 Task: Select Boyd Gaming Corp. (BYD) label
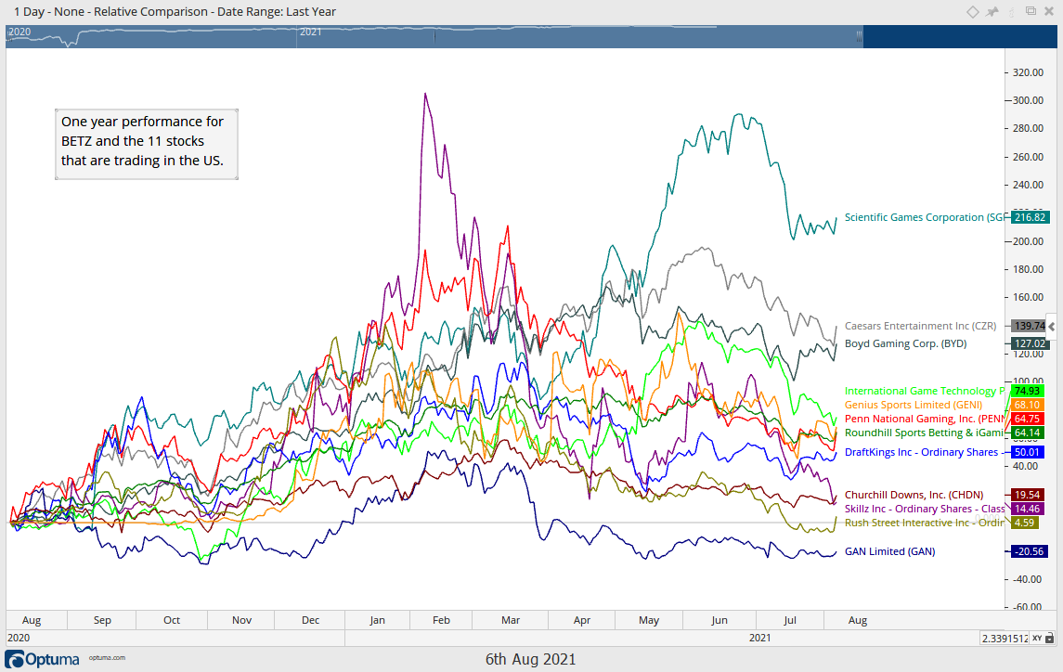coord(905,343)
